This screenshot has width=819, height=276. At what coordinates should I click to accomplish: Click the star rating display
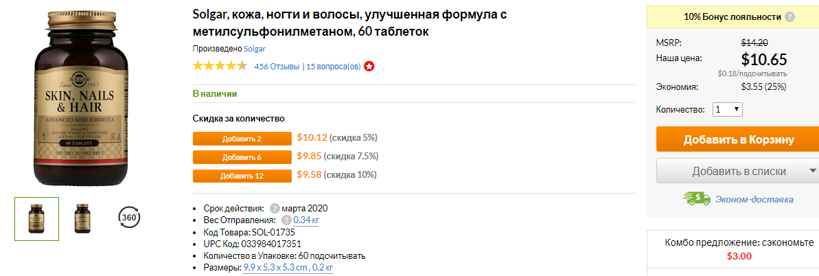220,67
